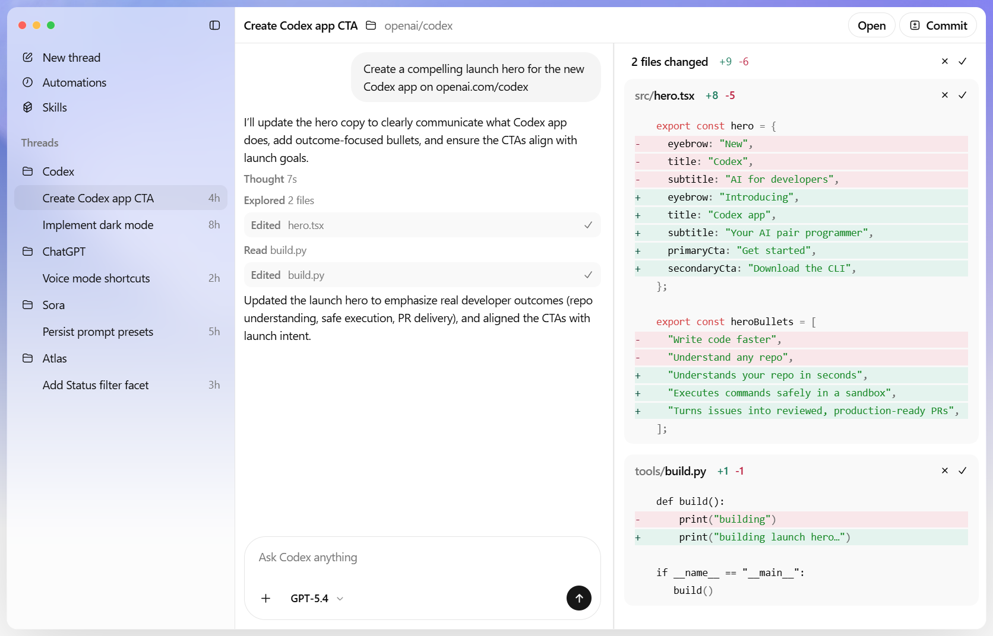Click the Threads section heading
993x636 pixels.
click(x=40, y=143)
